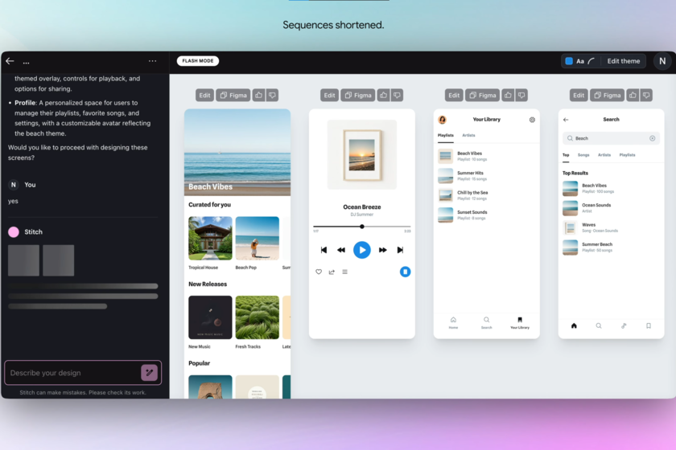Open the three-dot menu in chat header
This screenshot has height=450, width=676.
click(153, 61)
